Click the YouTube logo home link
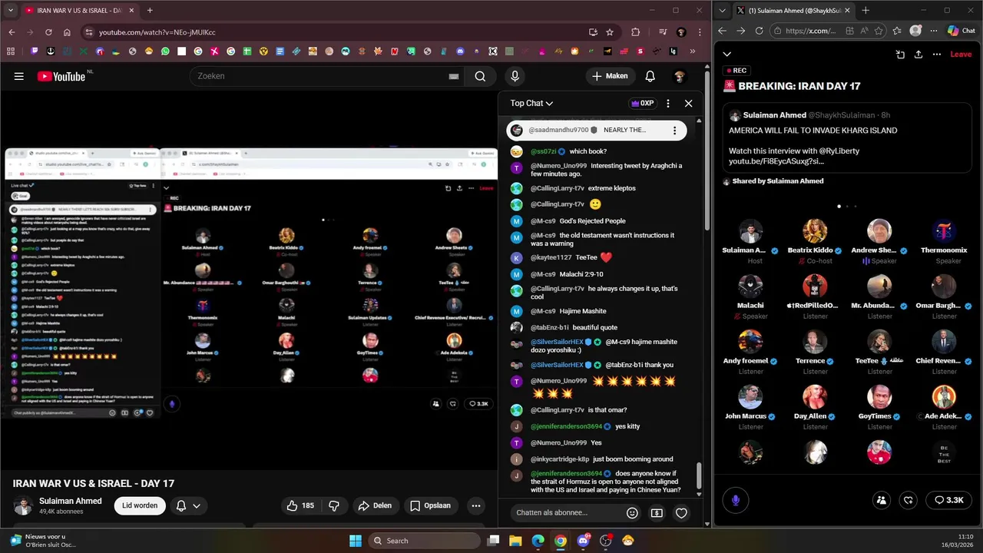This screenshot has width=983, height=553. pyautogui.click(x=61, y=76)
